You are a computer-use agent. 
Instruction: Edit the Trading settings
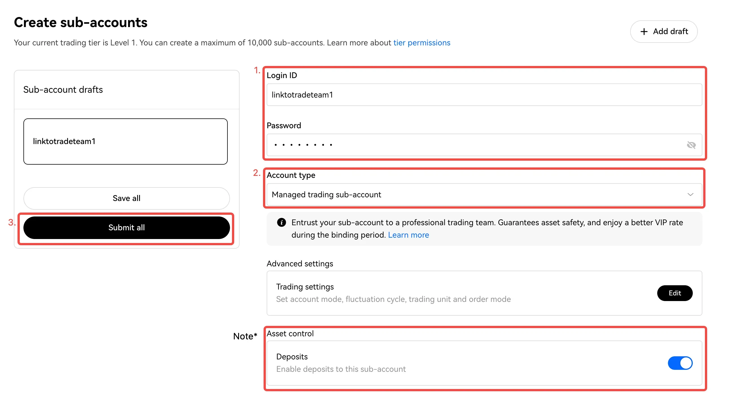(674, 293)
